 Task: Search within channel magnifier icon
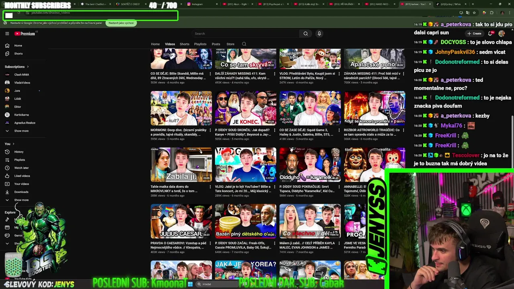[x=244, y=44]
